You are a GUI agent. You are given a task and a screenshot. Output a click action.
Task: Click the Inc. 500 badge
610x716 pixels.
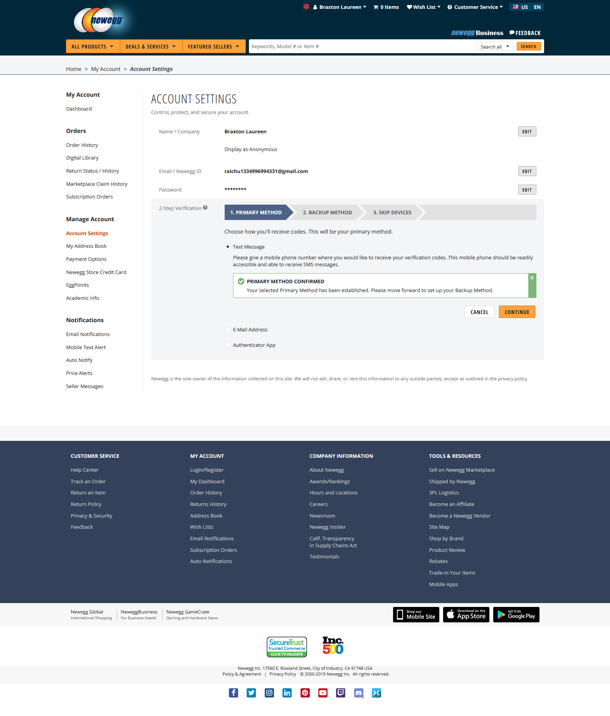click(x=333, y=645)
